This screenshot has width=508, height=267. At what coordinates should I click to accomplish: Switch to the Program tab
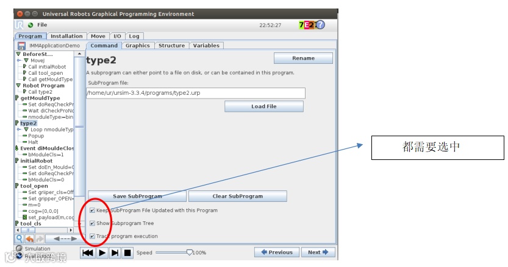(x=30, y=36)
